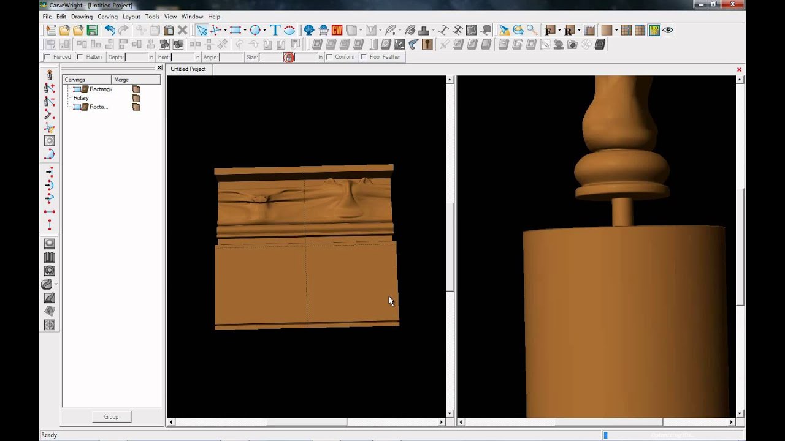The width and height of the screenshot is (785, 441).
Task: Click the Depth input field
Action: pos(136,57)
